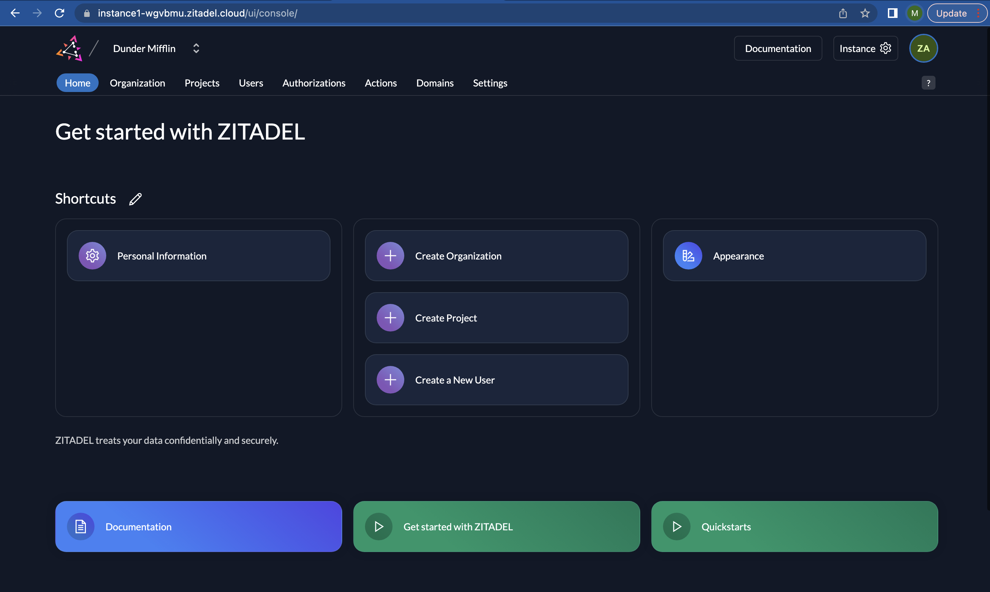
Task: Click the blue Documentation card's file icon
Action: (81, 527)
